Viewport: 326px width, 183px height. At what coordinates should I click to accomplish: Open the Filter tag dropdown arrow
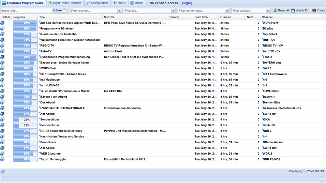(173, 10)
